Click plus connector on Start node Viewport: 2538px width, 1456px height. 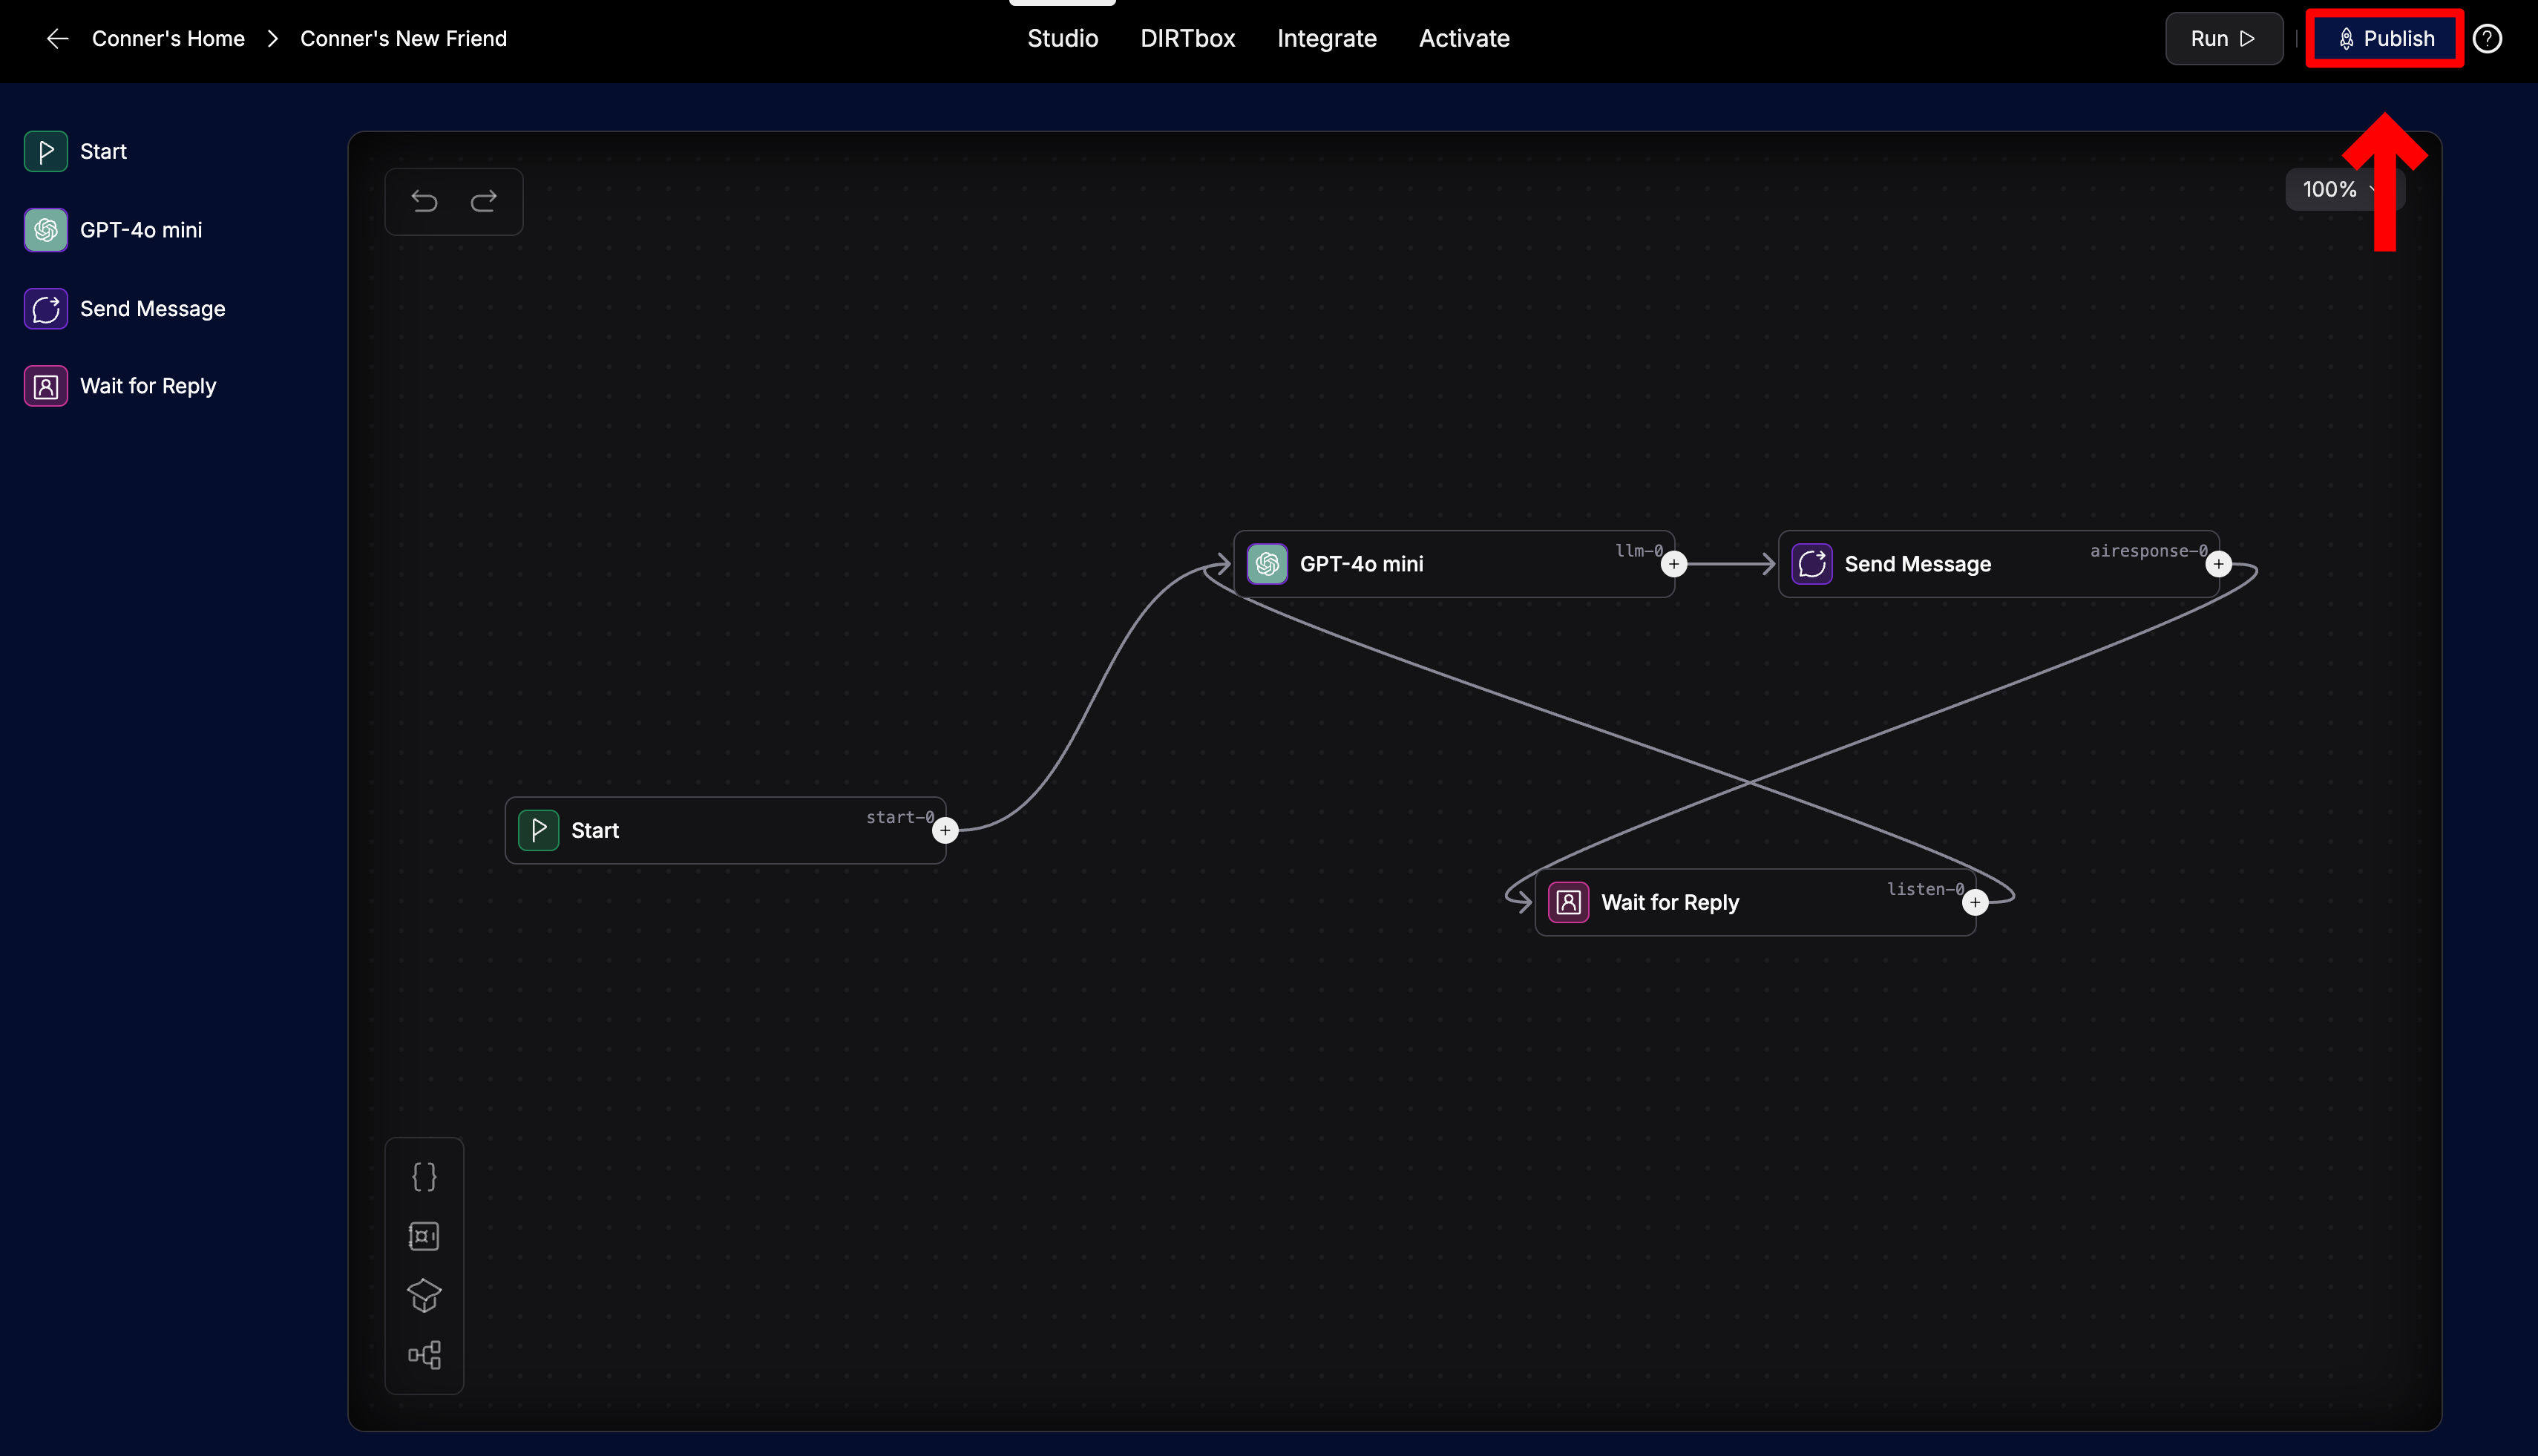[945, 831]
